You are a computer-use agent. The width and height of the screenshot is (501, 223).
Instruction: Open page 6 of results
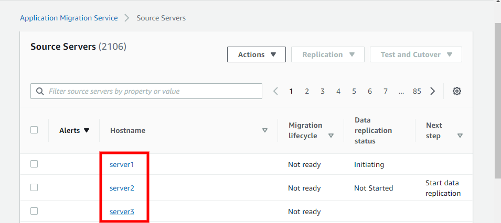coord(370,91)
